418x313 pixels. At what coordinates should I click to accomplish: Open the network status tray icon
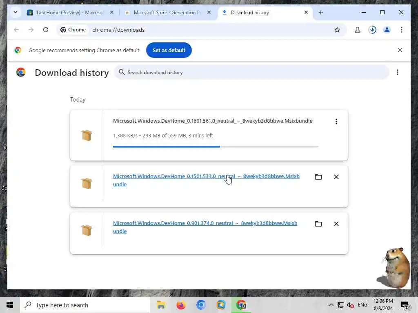pos(340,305)
